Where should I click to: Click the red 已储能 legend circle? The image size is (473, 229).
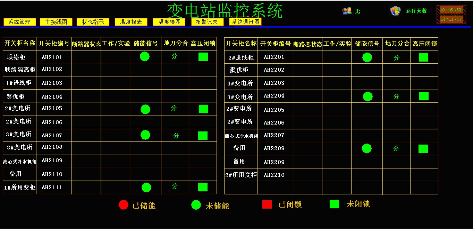tap(124, 205)
